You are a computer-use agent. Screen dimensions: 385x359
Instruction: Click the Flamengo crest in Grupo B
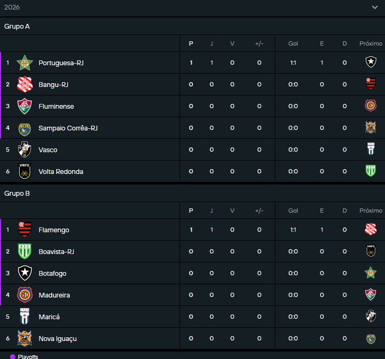[25, 230]
